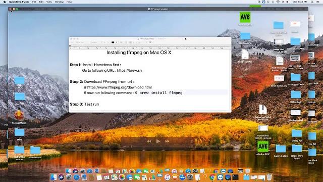This screenshot has width=323, height=182.
Task: Click the AV6 icon near the video's top
Action: 245,17
